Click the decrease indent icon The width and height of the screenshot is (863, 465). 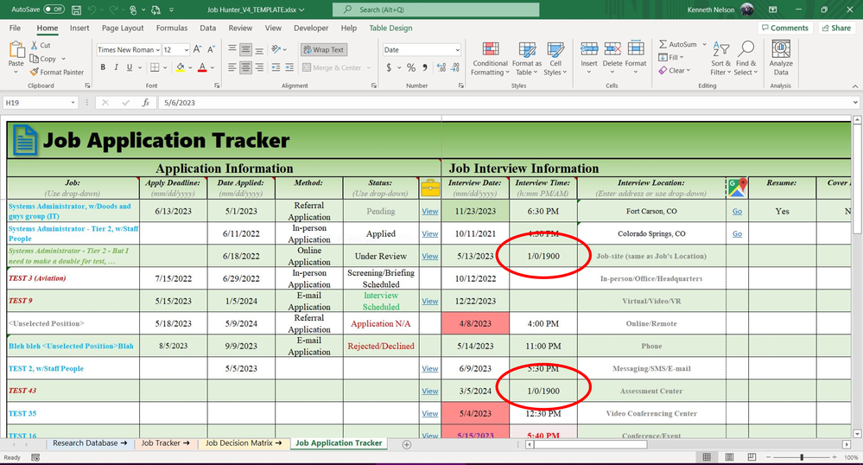276,67
